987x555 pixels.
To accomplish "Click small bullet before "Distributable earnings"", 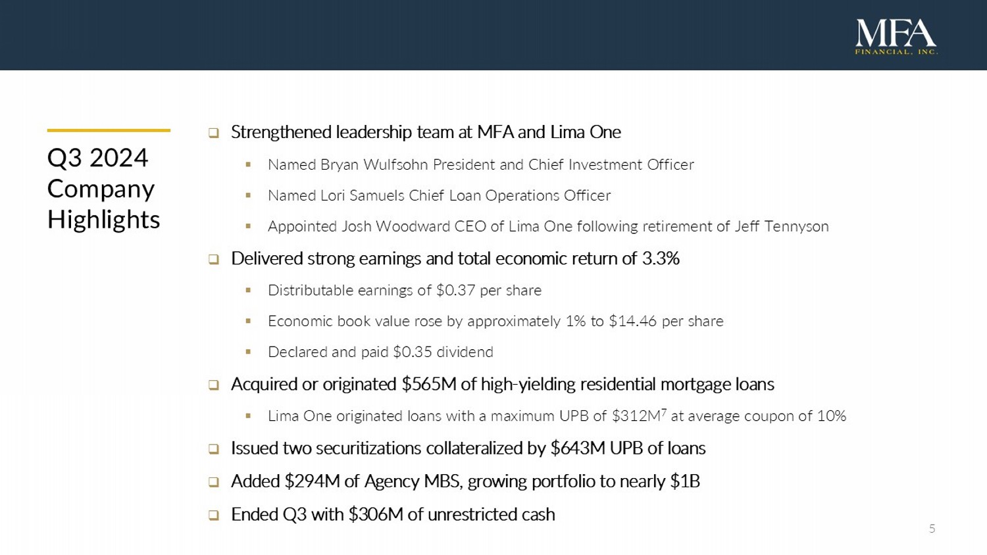I will click(248, 290).
